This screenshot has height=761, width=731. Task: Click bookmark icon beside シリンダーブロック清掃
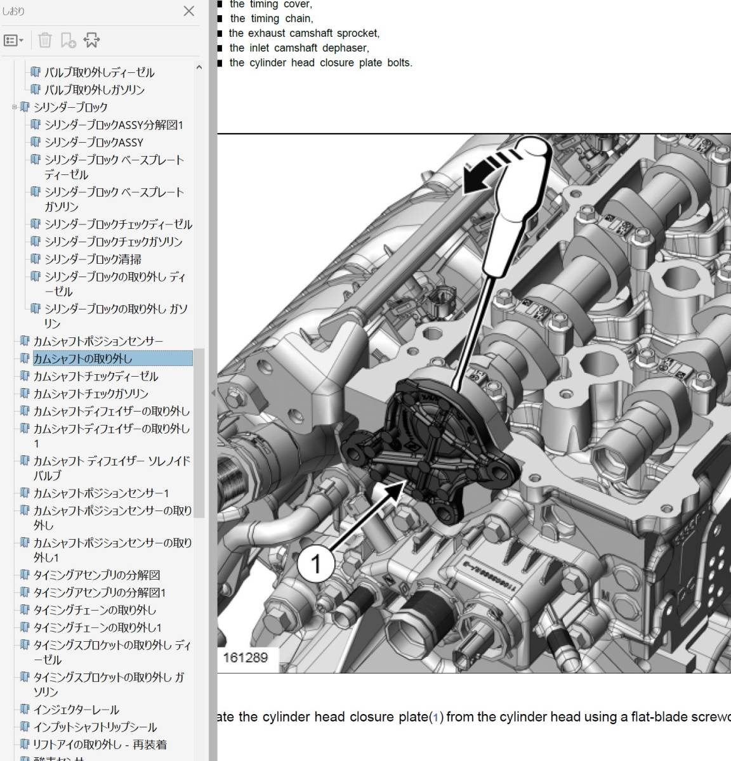tap(36, 259)
